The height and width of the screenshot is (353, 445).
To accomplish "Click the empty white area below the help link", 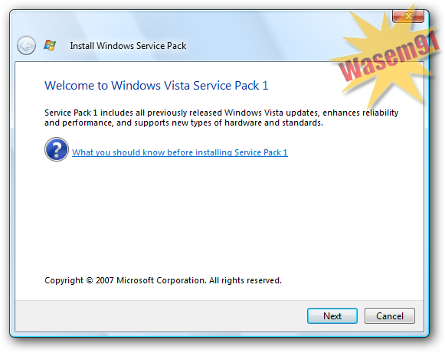I will [218, 216].
